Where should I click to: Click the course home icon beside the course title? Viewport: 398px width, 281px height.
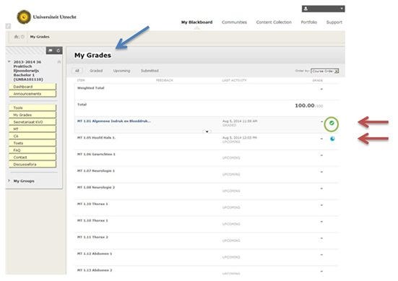click(x=59, y=62)
